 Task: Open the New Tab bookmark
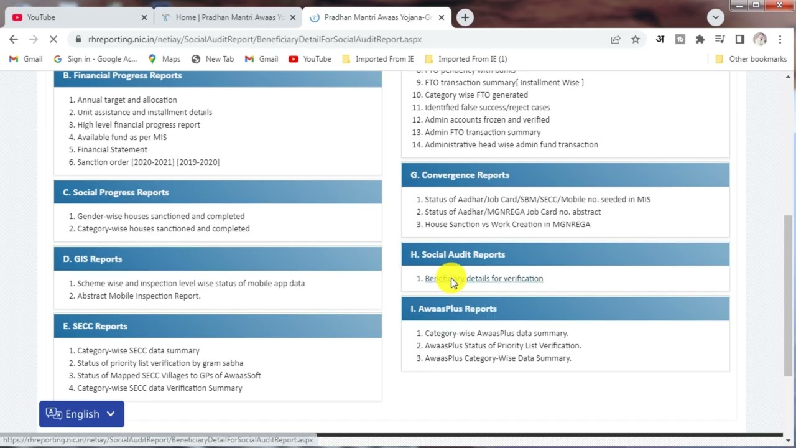(212, 59)
